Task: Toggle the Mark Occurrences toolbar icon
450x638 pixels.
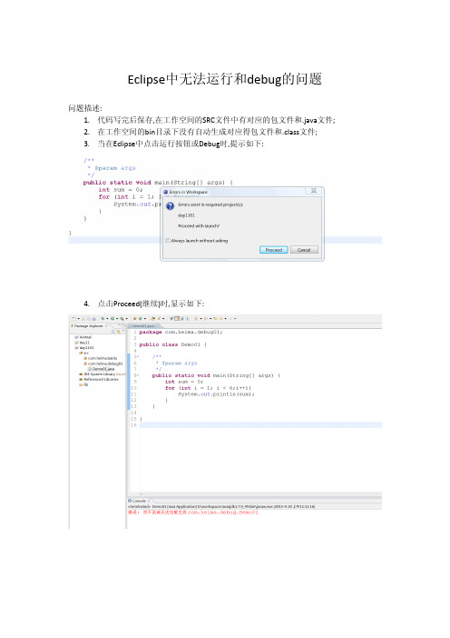Action: [x=177, y=319]
